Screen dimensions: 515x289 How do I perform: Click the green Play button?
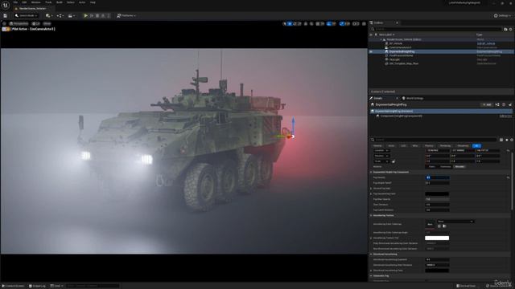point(86,15)
